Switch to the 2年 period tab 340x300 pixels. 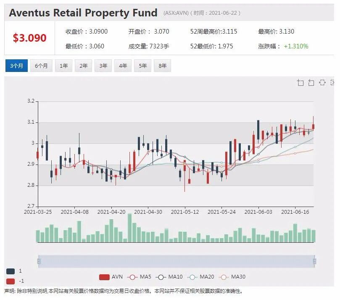point(83,66)
